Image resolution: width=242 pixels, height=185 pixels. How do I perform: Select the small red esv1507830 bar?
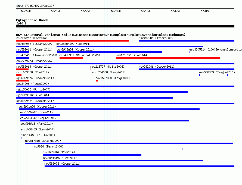point(97,81)
